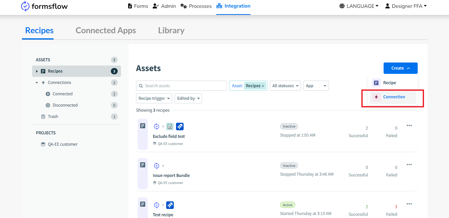The width and height of the screenshot is (449, 218).
Task: Click the search magnifier icon
Action: 141,86
